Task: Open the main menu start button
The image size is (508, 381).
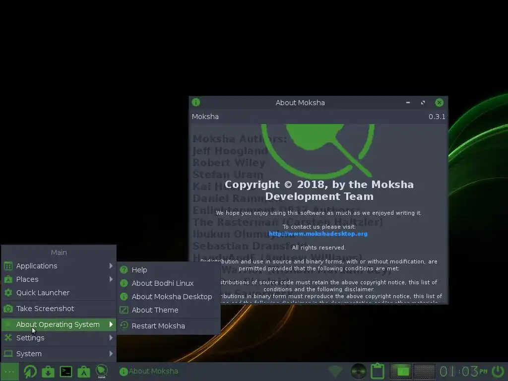Action: click(x=10, y=372)
